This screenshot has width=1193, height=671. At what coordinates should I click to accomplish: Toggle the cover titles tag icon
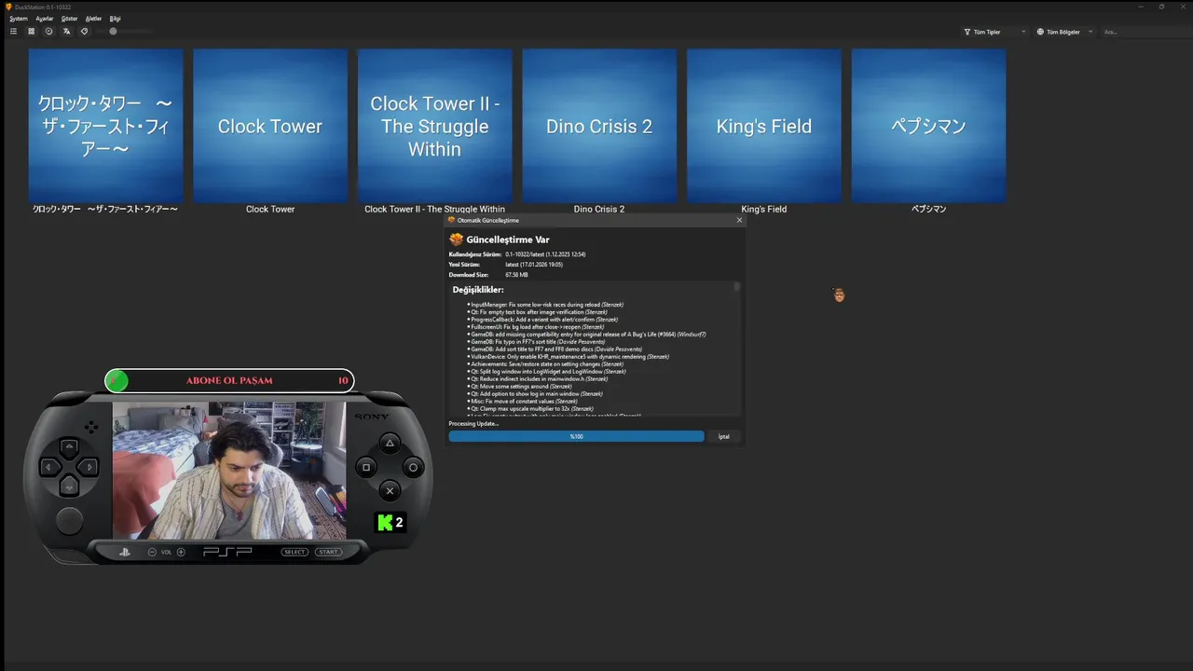click(84, 32)
